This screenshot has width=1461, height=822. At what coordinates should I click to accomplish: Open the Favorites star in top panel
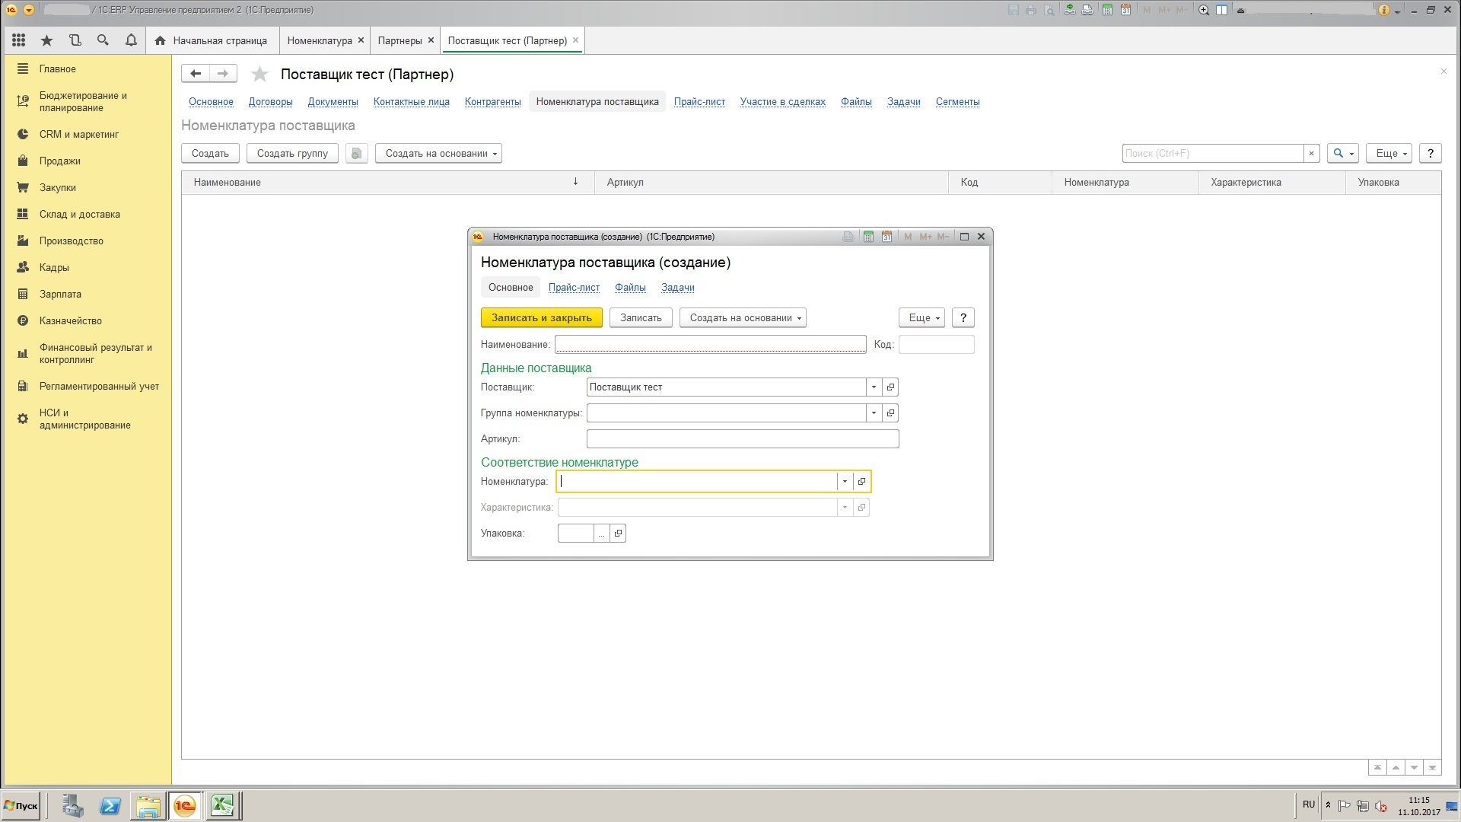coord(47,40)
